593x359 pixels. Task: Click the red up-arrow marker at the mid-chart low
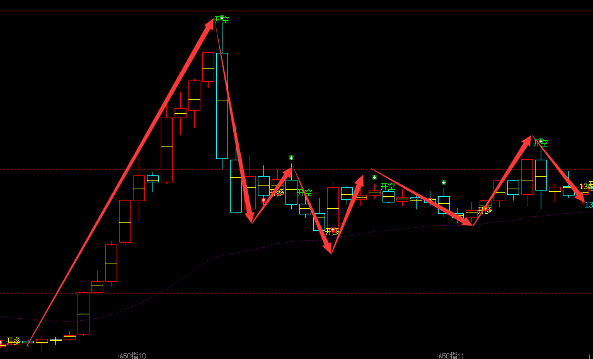pyautogui.click(x=333, y=230)
